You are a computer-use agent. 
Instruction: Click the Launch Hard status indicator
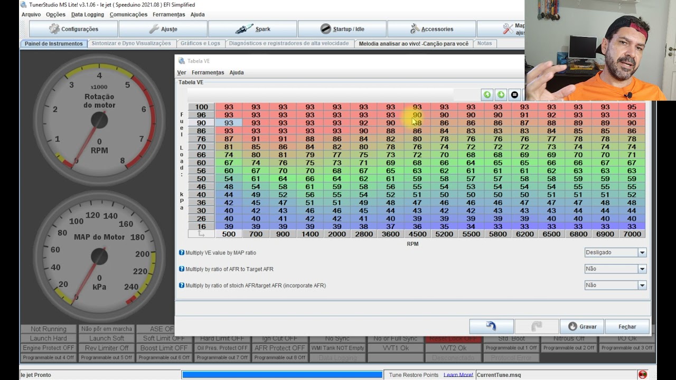point(49,339)
